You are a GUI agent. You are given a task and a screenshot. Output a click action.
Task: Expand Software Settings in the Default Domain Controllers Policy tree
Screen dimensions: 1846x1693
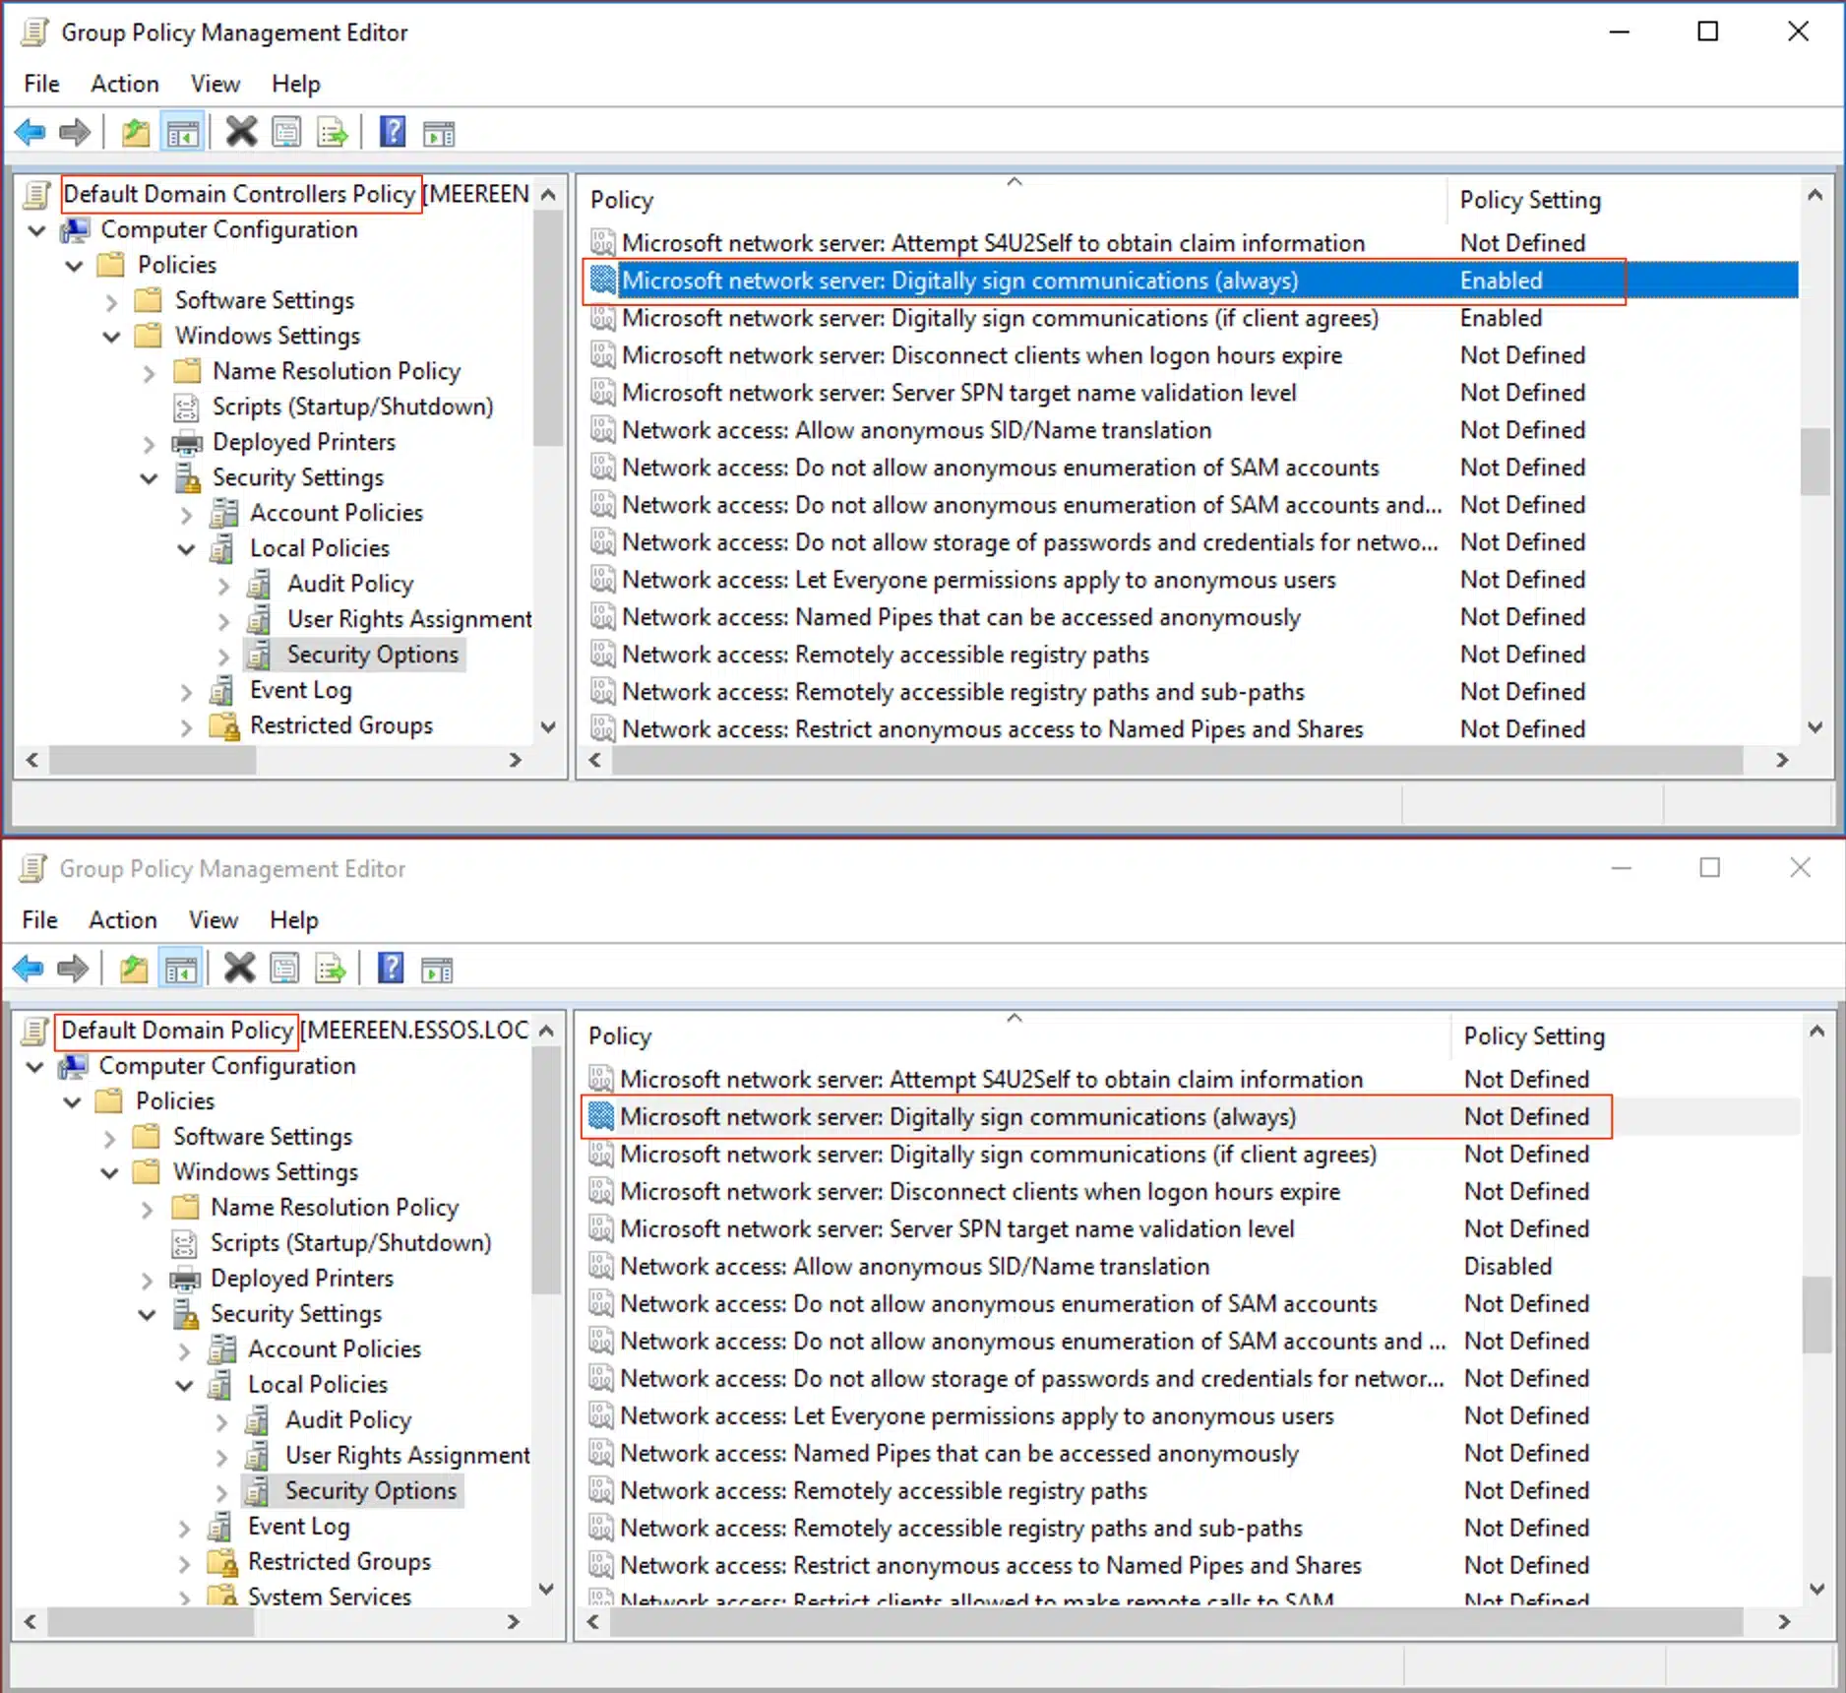pos(111,301)
